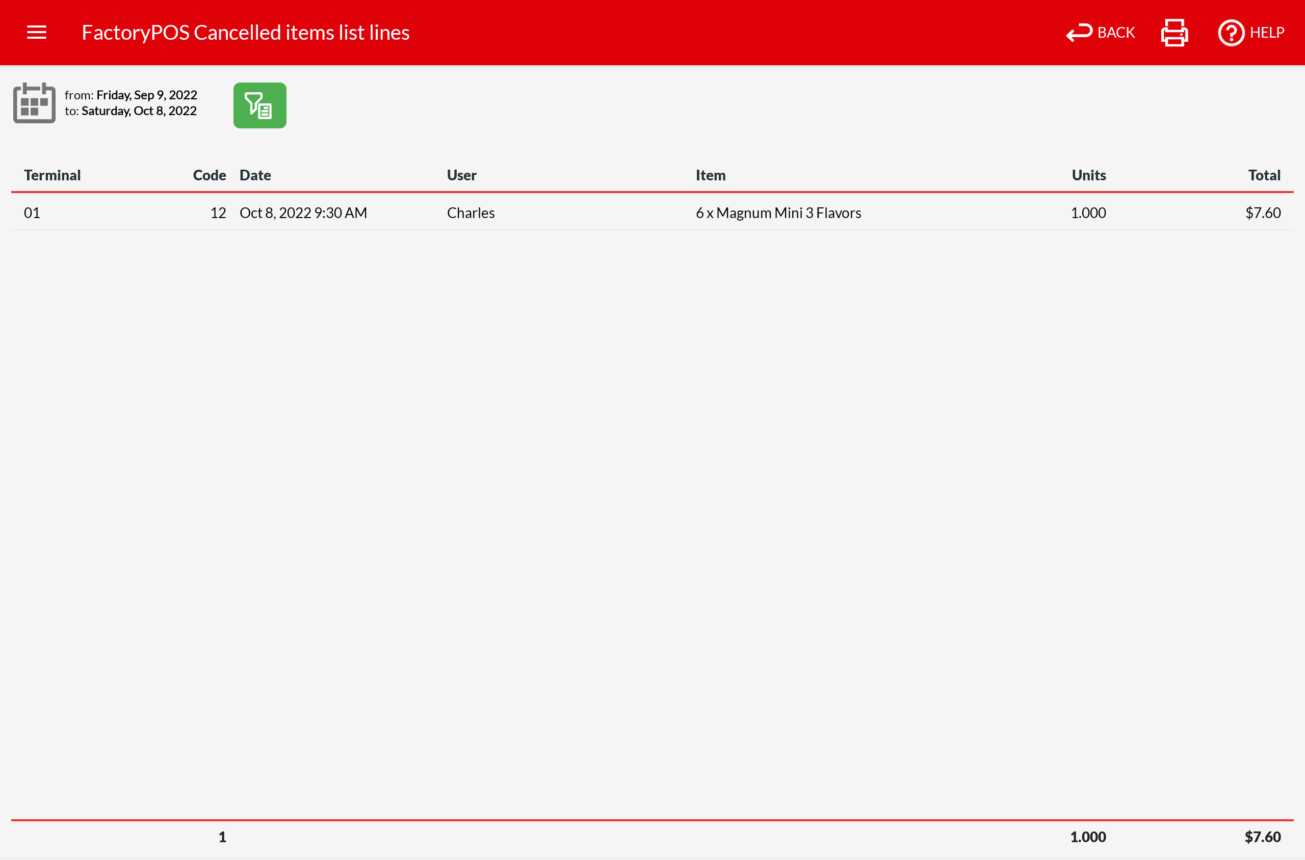Sort by the Date column header
The width and height of the screenshot is (1305, 860).
coord(255,175)
